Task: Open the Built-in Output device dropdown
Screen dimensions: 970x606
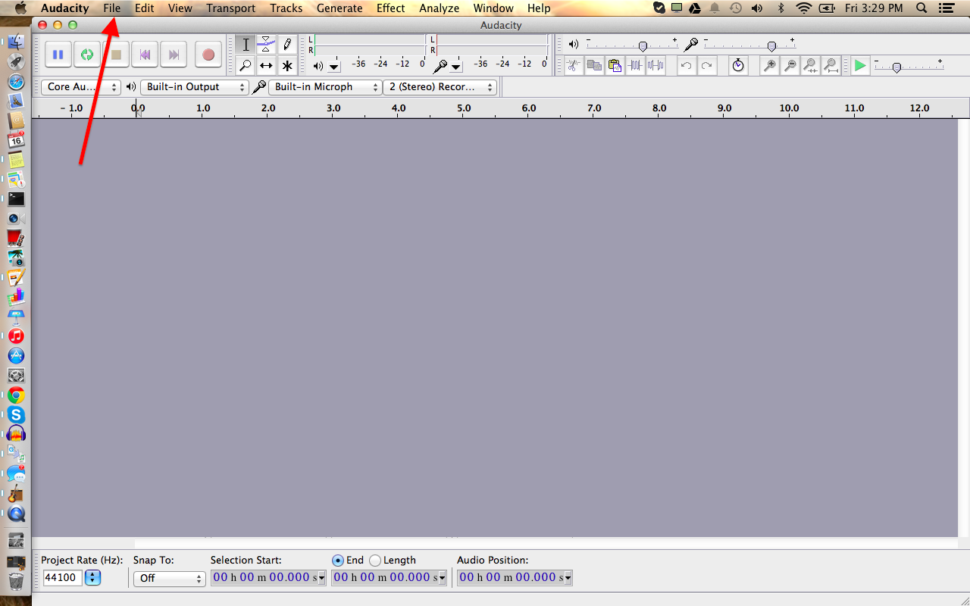Action: (194, 87)
